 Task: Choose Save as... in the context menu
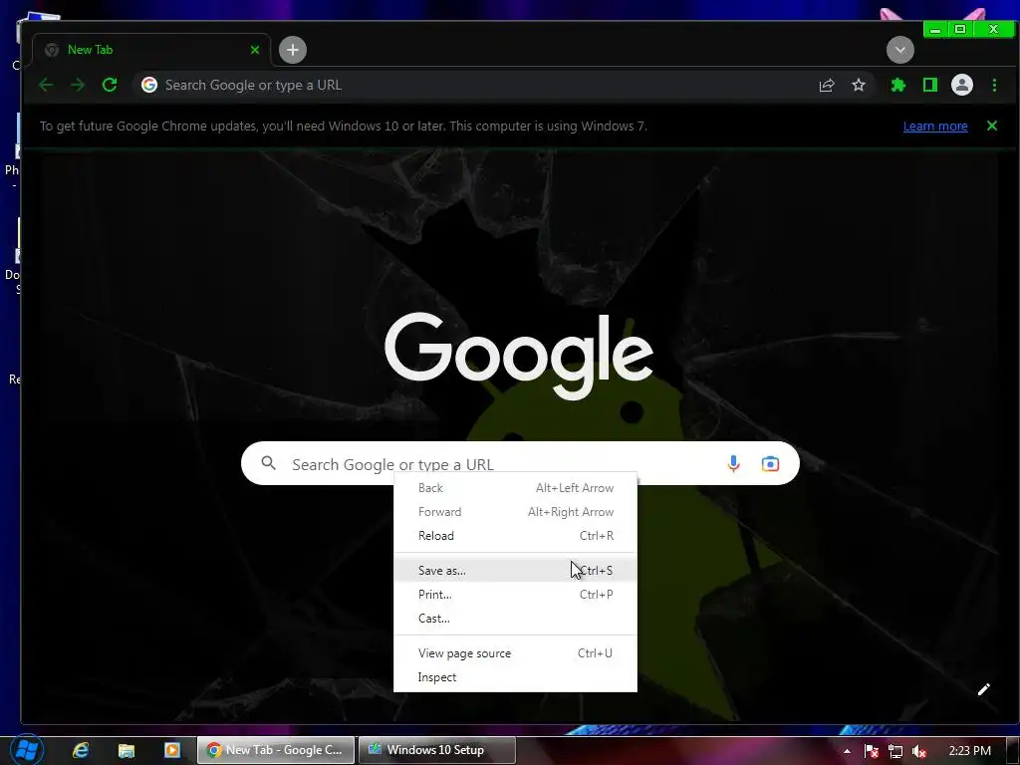(x=515, y=571)
